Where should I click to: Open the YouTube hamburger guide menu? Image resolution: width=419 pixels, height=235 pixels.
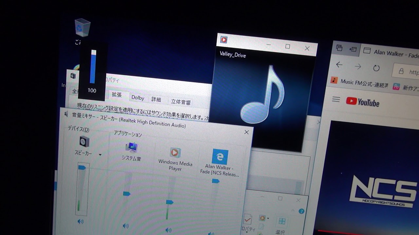pyautogui.click(x=336, y=99)
